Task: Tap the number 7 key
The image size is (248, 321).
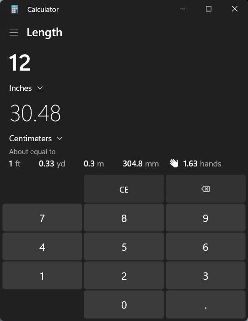Action: (42, 218)
